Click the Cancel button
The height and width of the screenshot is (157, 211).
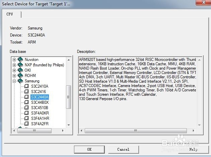(123, 149)
